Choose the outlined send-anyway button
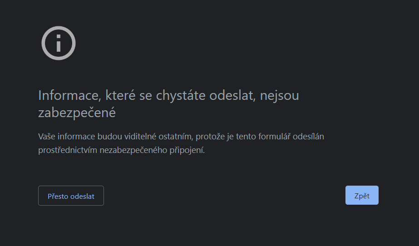Viewport: 419px width, 246px height. [x=71, y=196]
